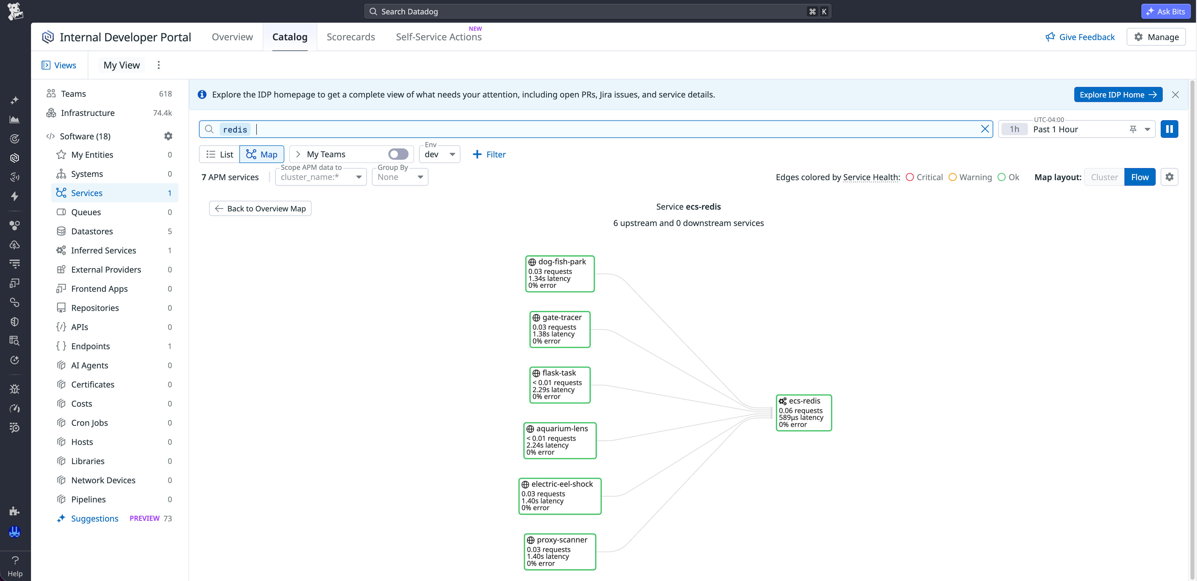Click the pin icon in time picker

[1133, 129]
